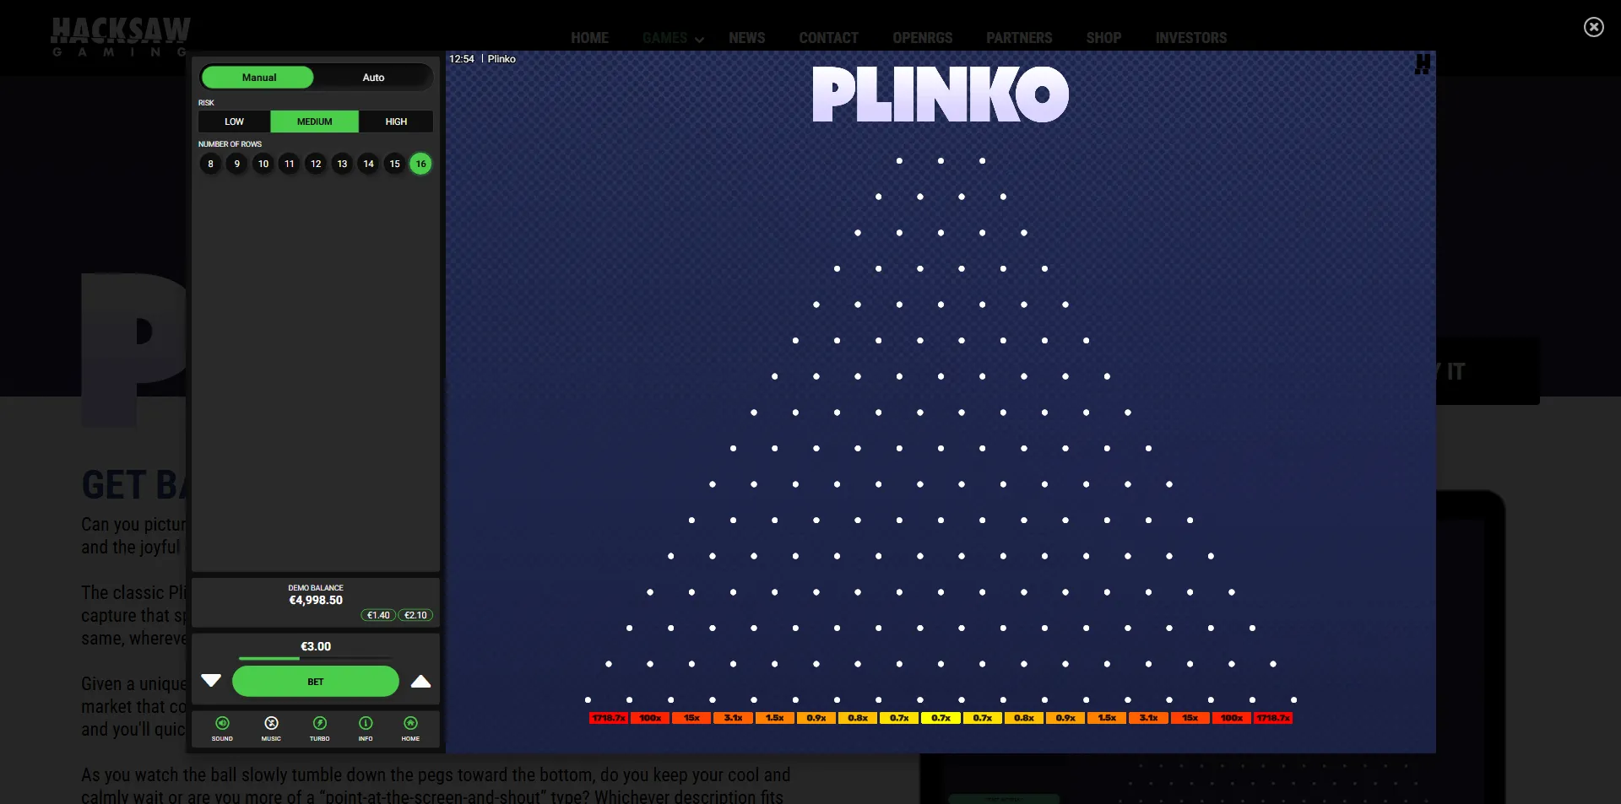1621x804 pixels.
Task: Switch betting mode to Auto
Action: [373, 77]
